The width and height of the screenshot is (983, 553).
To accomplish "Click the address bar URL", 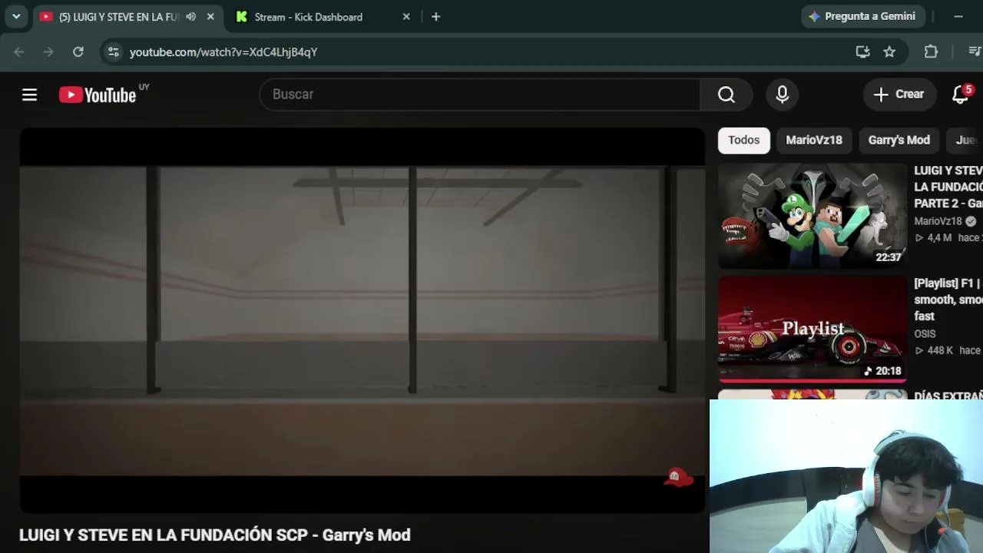I will 223,51.
